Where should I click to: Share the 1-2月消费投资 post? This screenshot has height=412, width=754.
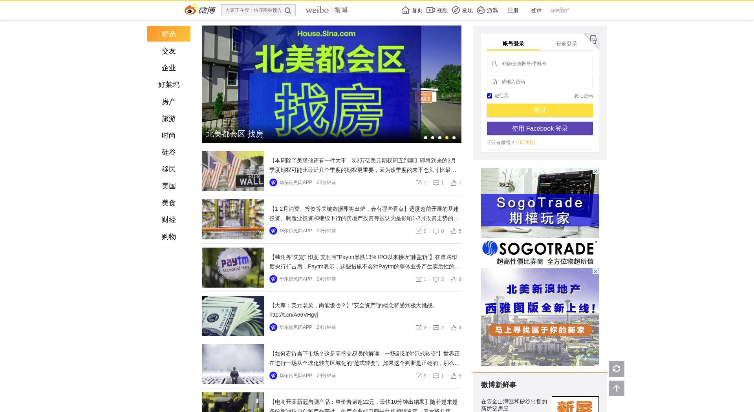point(421,231)
